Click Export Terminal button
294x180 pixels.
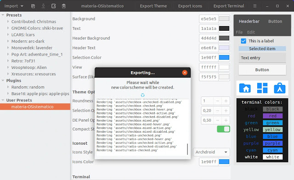tap(229, 6)
